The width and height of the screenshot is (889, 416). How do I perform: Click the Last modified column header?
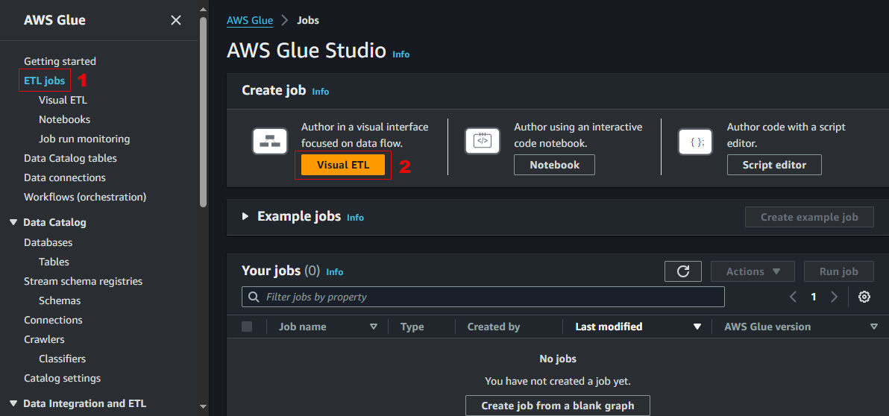(609, 327)
